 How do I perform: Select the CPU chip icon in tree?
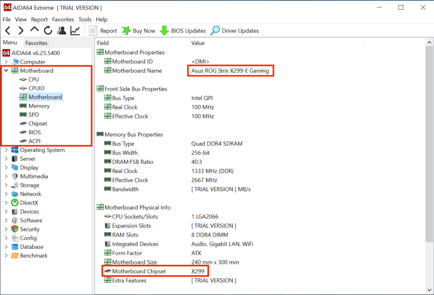pyautogui.click(x=23, y=79)
